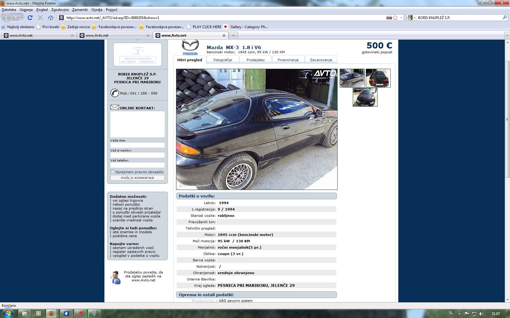Focus the online contact message box
This screenshot has height=318, width=510.
(x=138, y=124)
